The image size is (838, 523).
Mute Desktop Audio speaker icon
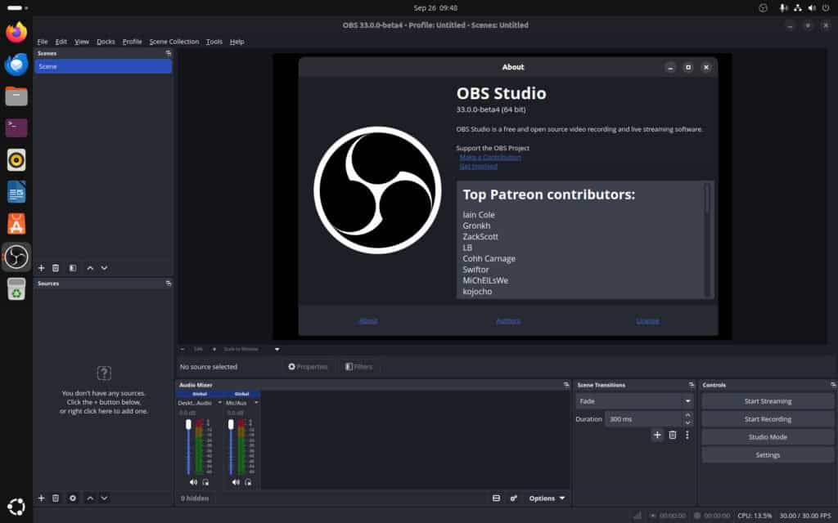193,482
